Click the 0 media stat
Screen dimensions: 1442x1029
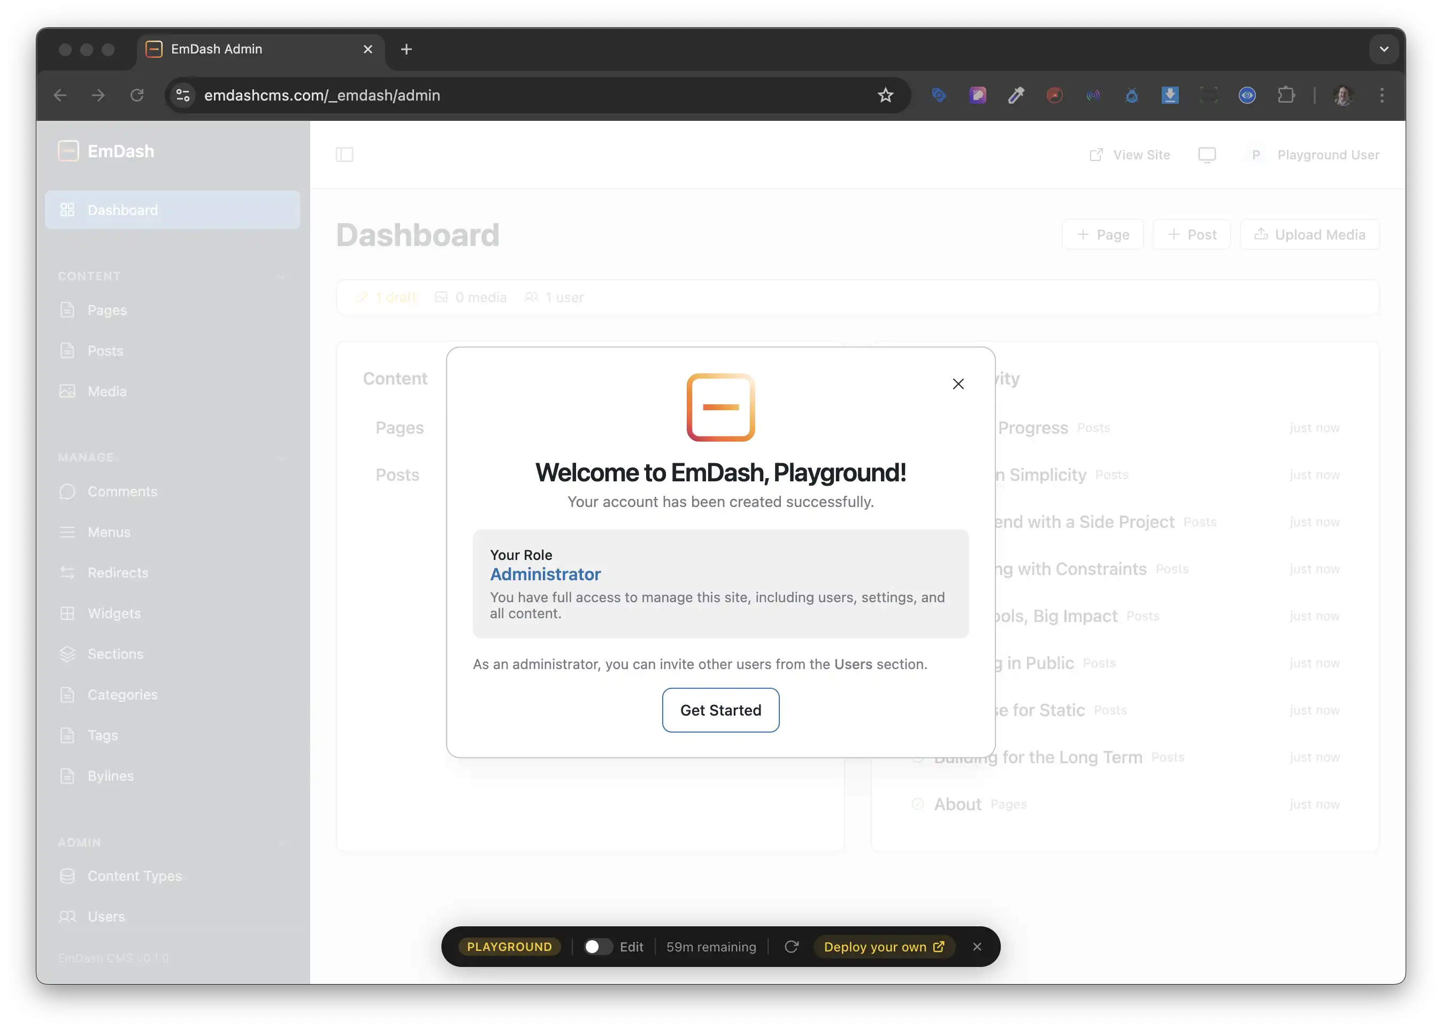(470, 297)
